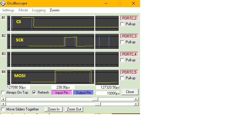Enable Pull-up for channel PORTC,4
The width and height of the screenshot is (235, 130).
122,60
